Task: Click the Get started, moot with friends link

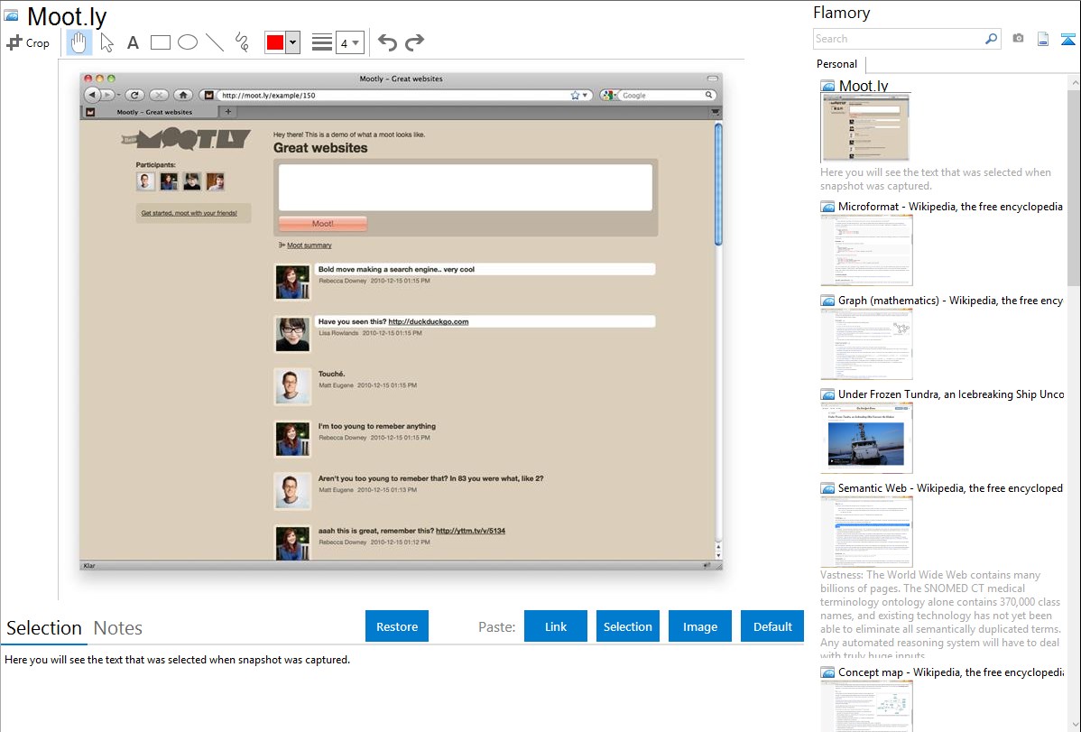Action: click(x=189, y=213)
